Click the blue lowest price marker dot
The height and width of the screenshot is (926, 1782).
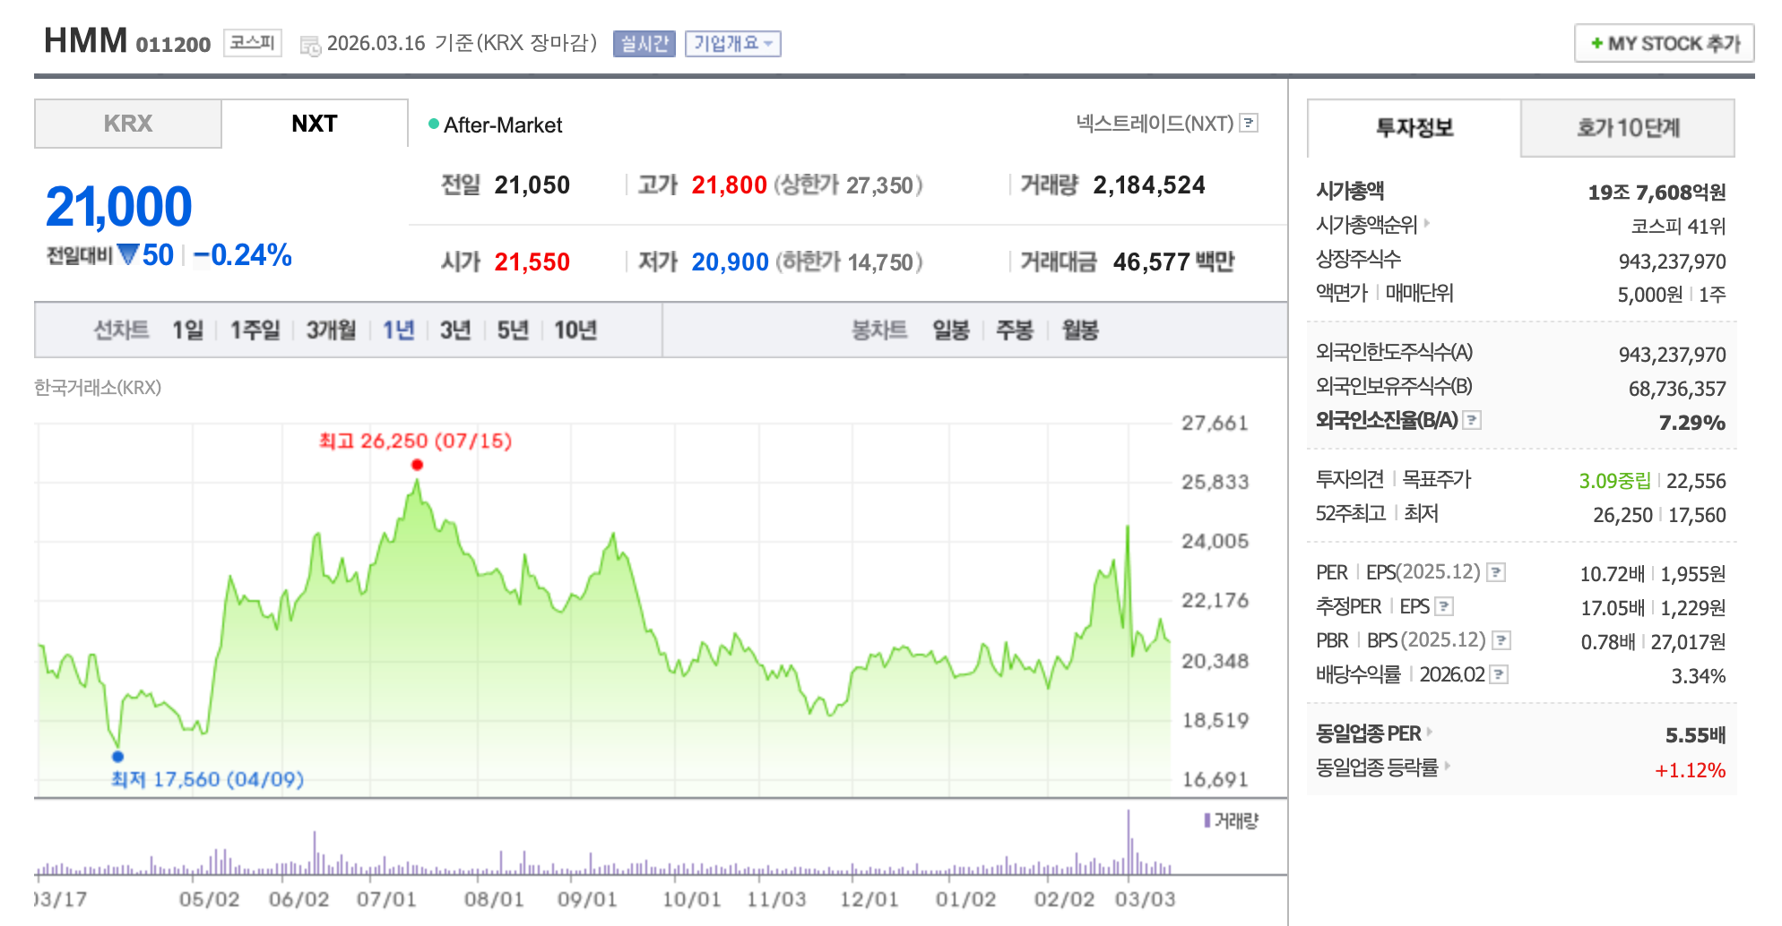117,757
